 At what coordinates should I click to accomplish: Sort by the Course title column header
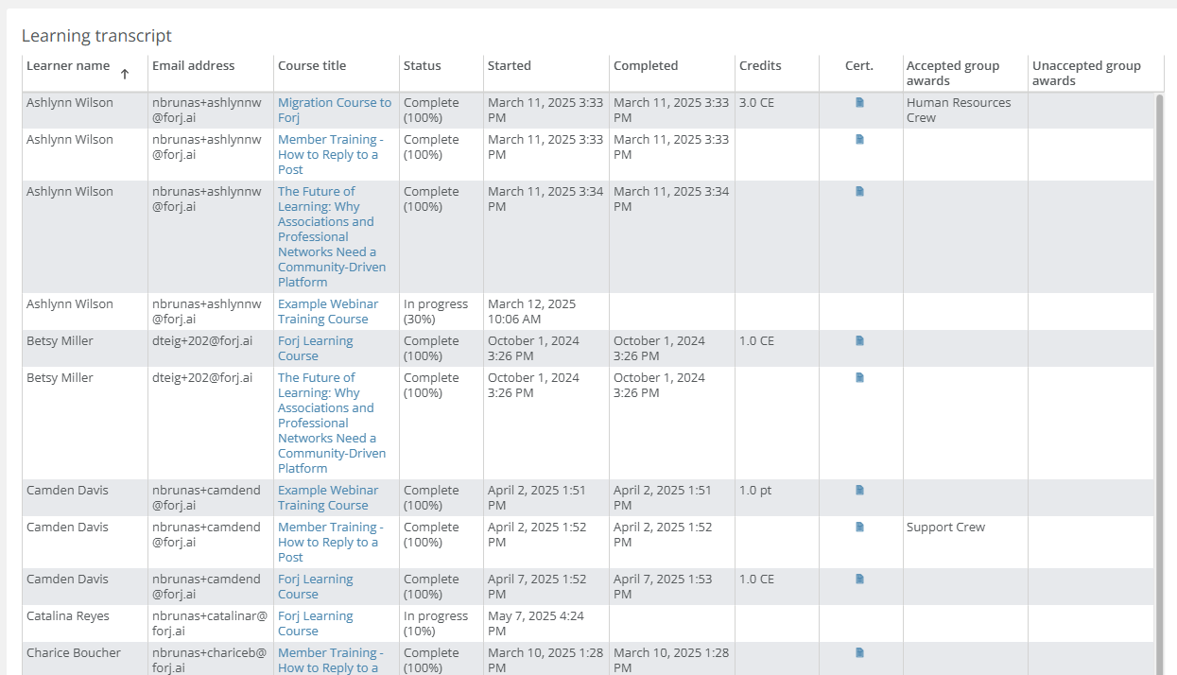312,65
